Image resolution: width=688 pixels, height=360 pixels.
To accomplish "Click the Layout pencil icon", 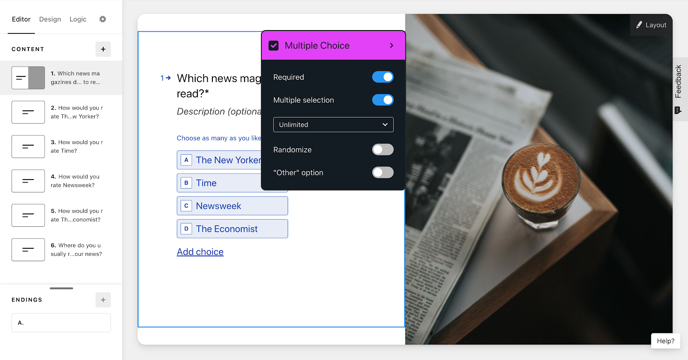I will [639, 25].
